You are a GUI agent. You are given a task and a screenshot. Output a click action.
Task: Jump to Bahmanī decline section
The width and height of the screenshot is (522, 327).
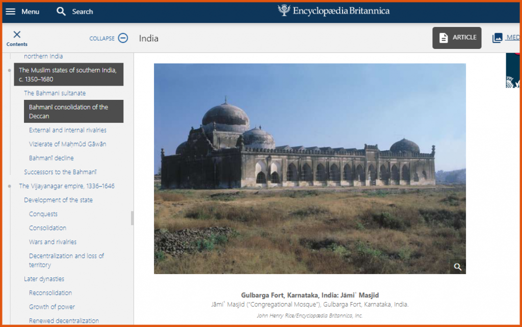pos(51,158)
